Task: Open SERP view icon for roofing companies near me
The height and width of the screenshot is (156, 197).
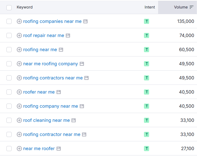Action: tap(85, 21)
